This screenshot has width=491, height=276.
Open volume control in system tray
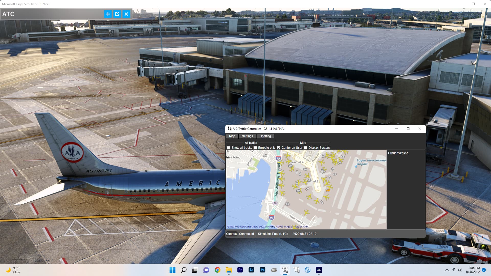460,270
